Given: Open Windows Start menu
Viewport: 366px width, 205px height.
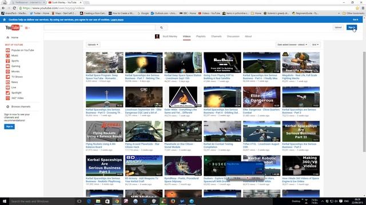Looking at the screenshot, I should coord(5,201).
